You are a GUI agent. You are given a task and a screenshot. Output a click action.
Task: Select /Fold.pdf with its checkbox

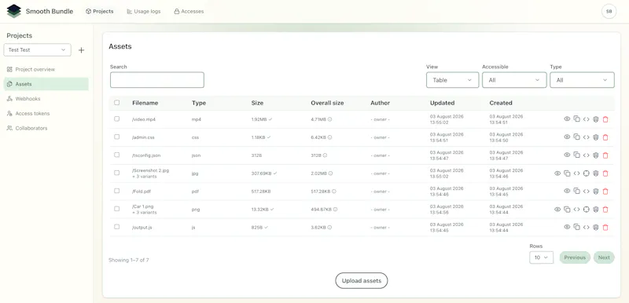point(116,191)
